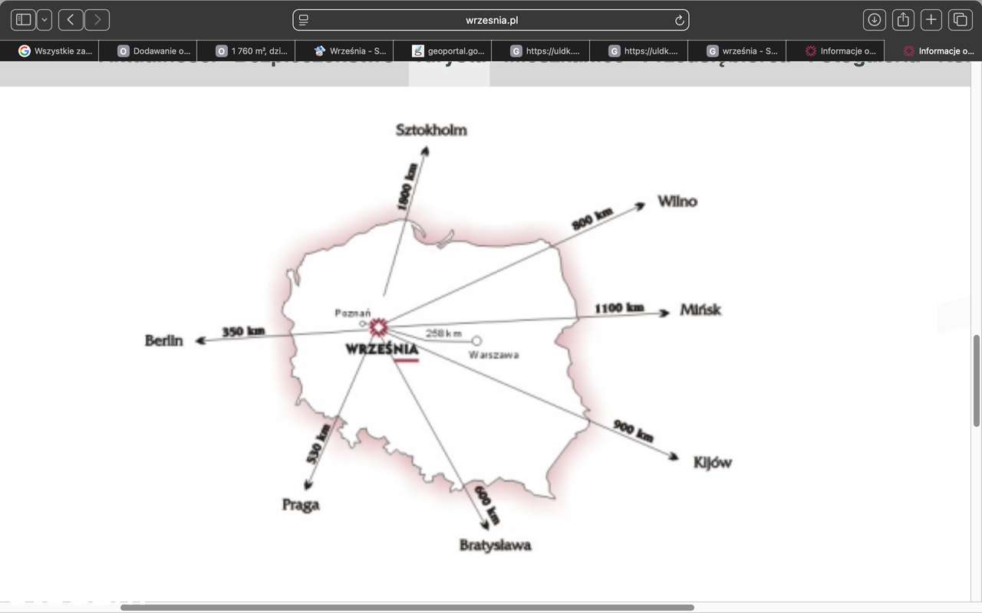Reload the wrzesnia.pl page
The width and height of the screenshot is (982, 613).
(679, 21)
